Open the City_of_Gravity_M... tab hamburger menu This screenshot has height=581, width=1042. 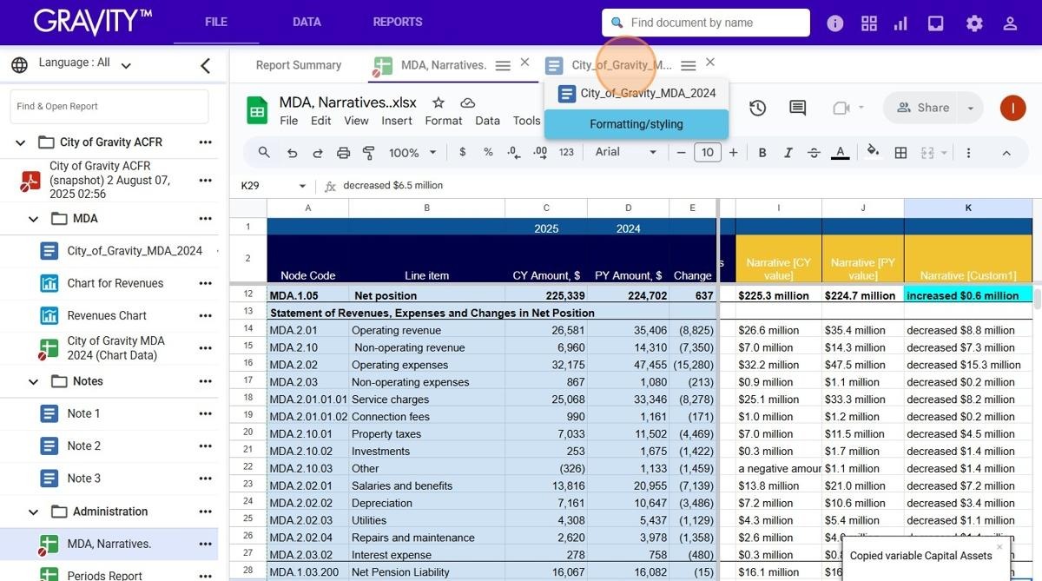click(689, 66)
